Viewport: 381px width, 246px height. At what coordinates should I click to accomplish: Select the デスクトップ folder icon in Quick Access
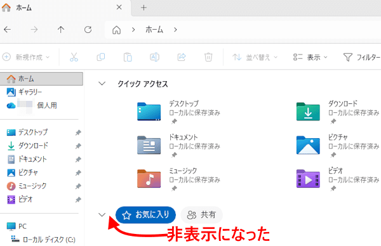point(149,112)
